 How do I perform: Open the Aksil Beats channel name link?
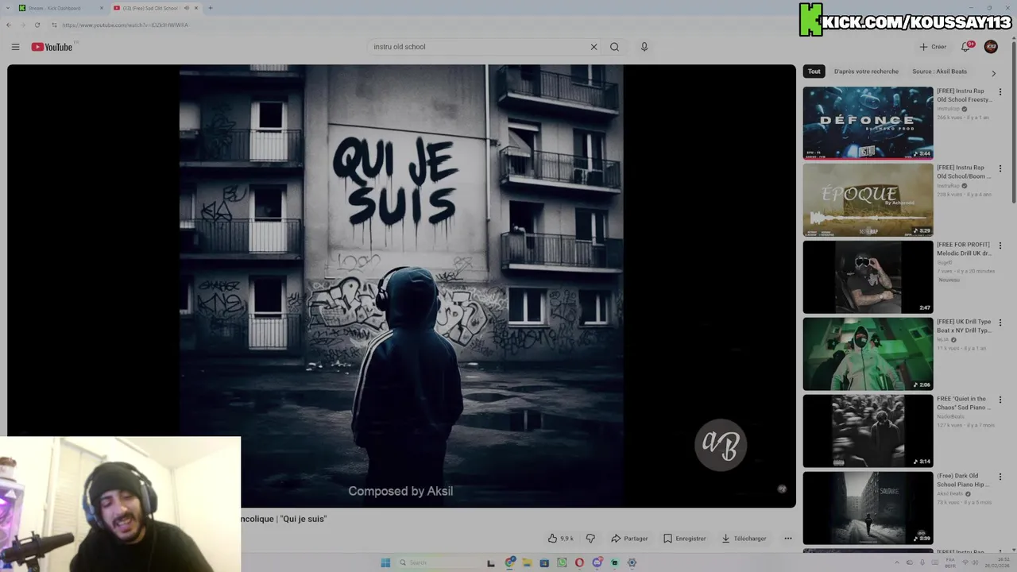(949, 493)
